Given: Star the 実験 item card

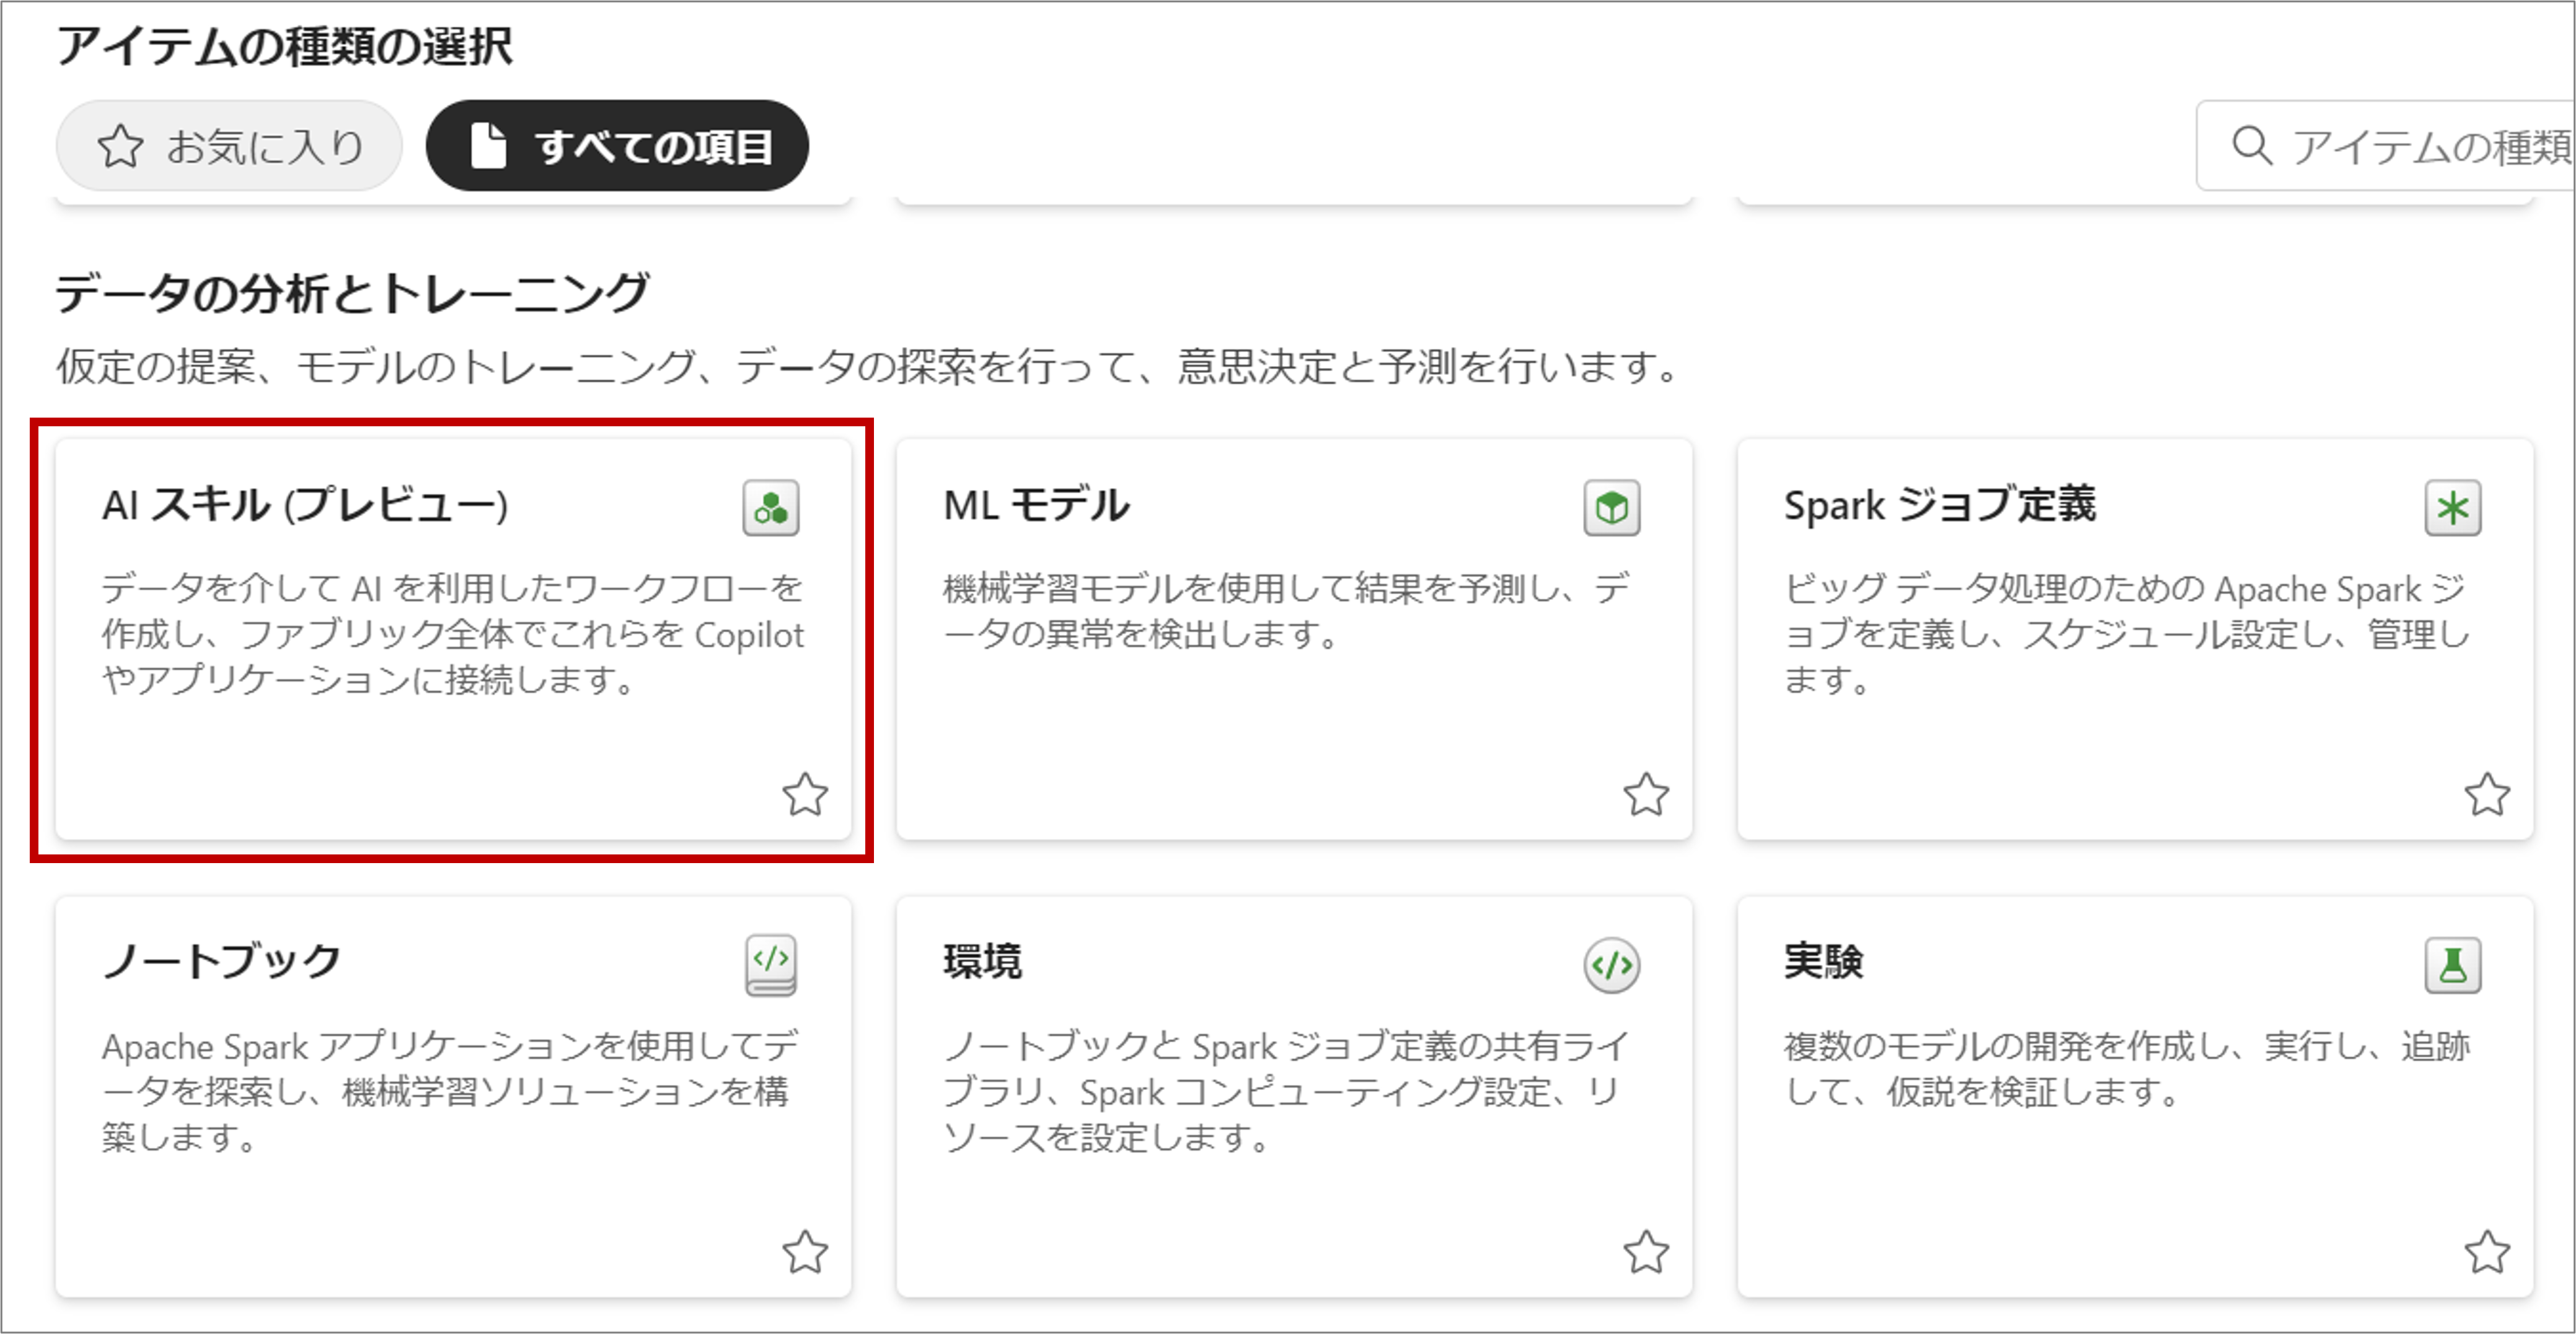Looking at the screenshot, I should pos(2486,1252).
